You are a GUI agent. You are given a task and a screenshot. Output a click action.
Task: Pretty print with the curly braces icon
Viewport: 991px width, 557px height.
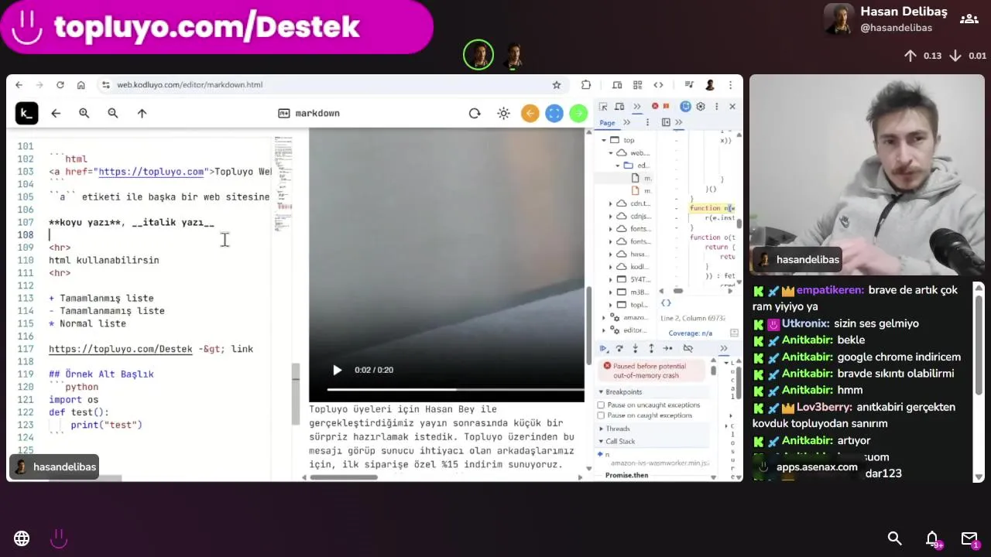tap(666, 303)
